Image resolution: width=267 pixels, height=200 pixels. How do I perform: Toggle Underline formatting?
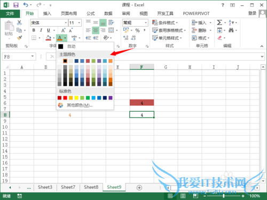coord(49,30)
